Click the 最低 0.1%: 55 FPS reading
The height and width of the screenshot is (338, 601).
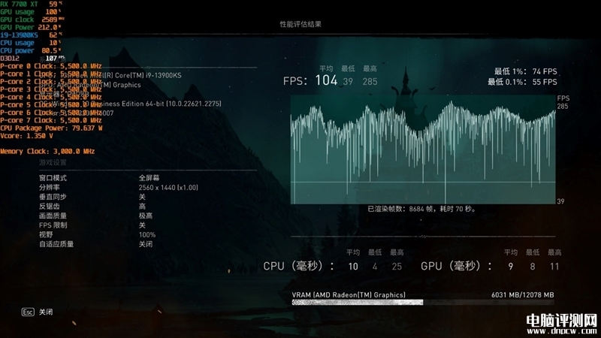[x=522, y=82]
